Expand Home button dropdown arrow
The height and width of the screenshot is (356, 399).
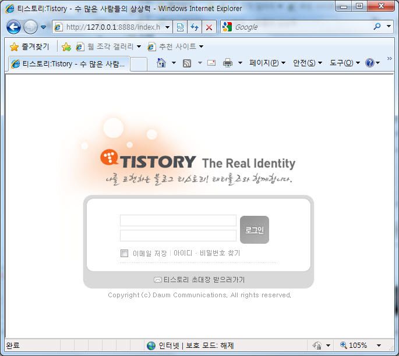click(x=174, y=62)
